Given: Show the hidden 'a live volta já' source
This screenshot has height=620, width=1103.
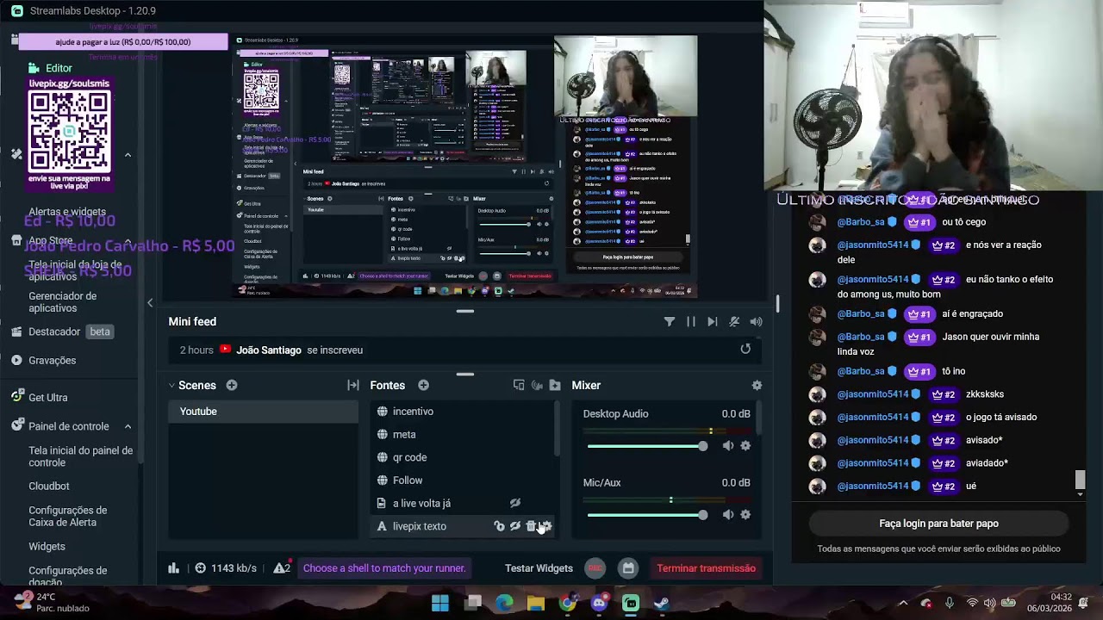Looking at the screenshot, I should [515, 503].
